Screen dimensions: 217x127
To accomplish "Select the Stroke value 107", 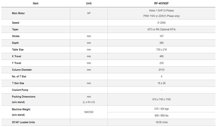I will [x=161, y=36].
